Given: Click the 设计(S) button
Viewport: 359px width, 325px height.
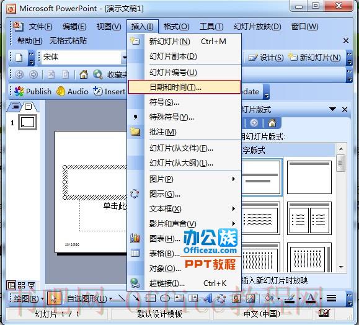Looking at the screenshot, I should click(x=266, y=57).
